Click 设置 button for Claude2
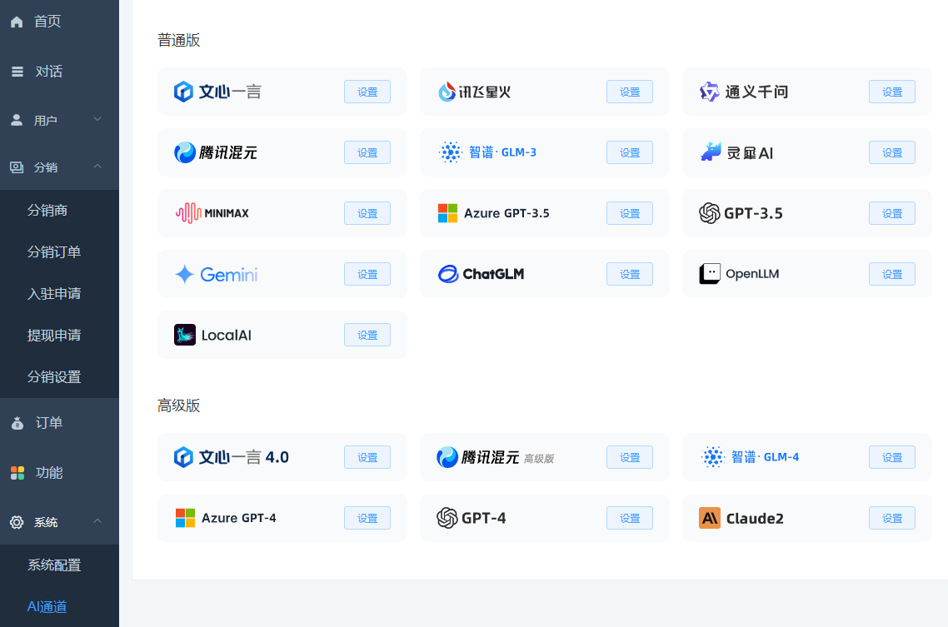Image resolution: width=948 pixels, height=627 pixels. 892,518
